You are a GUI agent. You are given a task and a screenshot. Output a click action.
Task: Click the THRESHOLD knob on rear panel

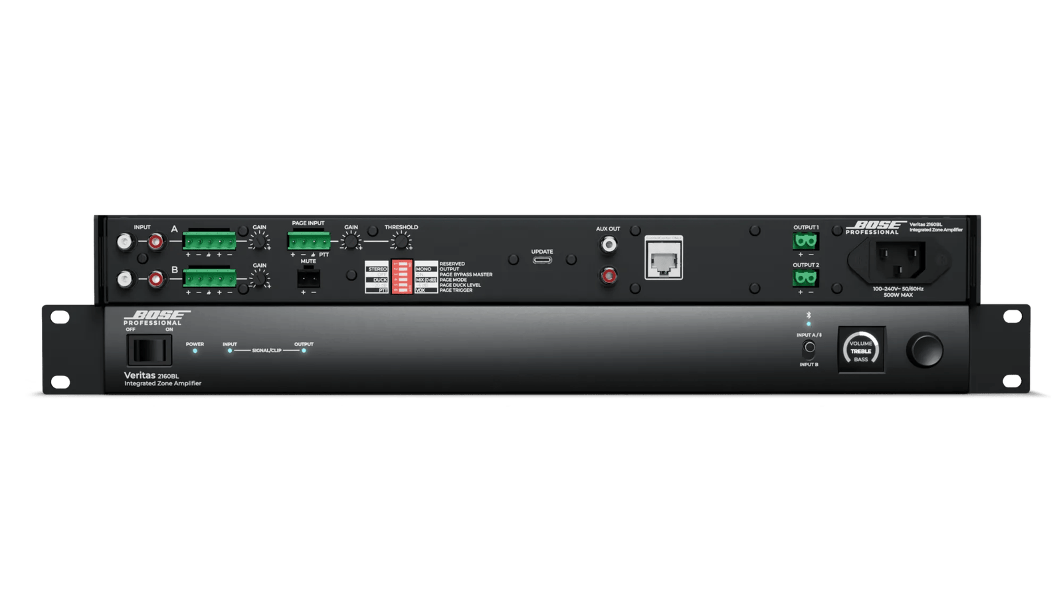(x=401, y=241)
